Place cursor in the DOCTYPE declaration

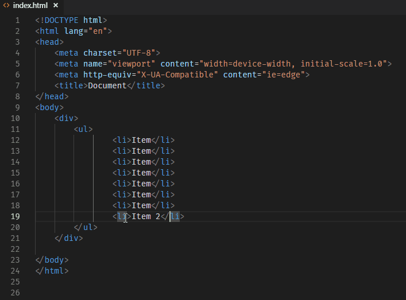[x=71, y=20]
